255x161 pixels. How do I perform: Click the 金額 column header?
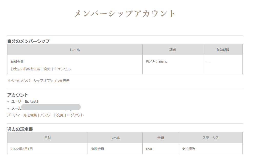(161, 138)
